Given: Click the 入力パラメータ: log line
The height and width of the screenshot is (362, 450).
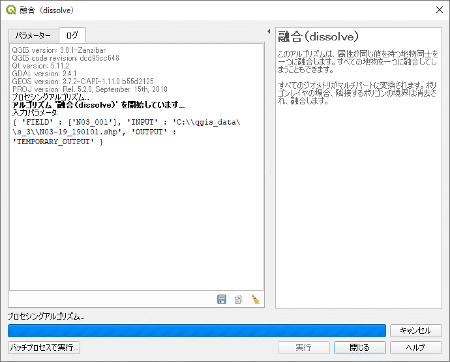Looking at the screenshot, I should click(x=35, y=113).
